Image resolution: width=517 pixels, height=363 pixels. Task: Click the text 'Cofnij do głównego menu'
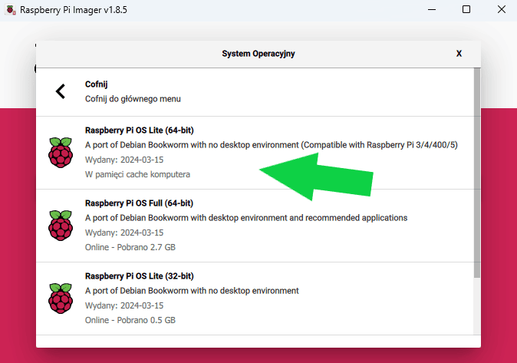(x=133, y=99)
